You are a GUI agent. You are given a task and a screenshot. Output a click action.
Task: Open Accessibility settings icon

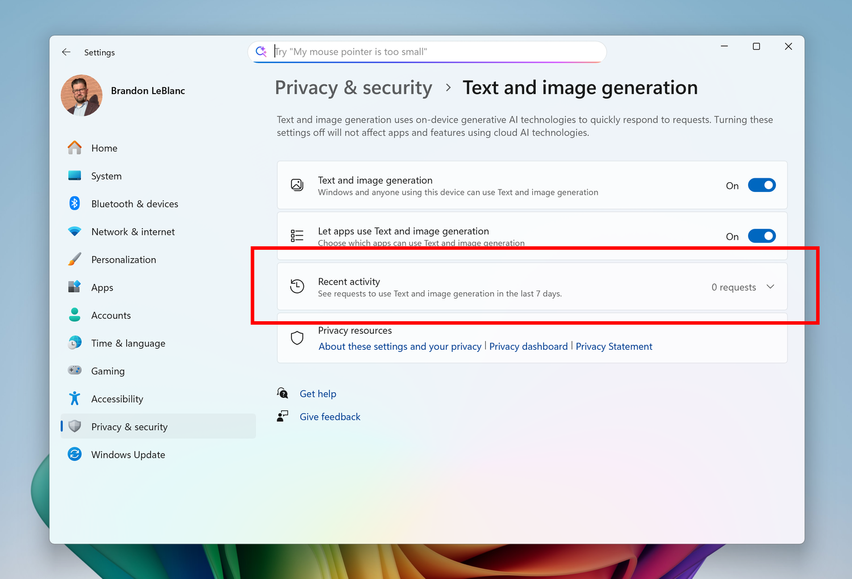point(74,398)
